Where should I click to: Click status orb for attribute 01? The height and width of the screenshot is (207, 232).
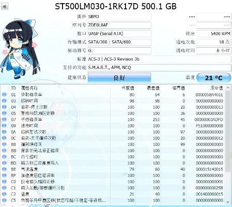(x=4, y=95)
